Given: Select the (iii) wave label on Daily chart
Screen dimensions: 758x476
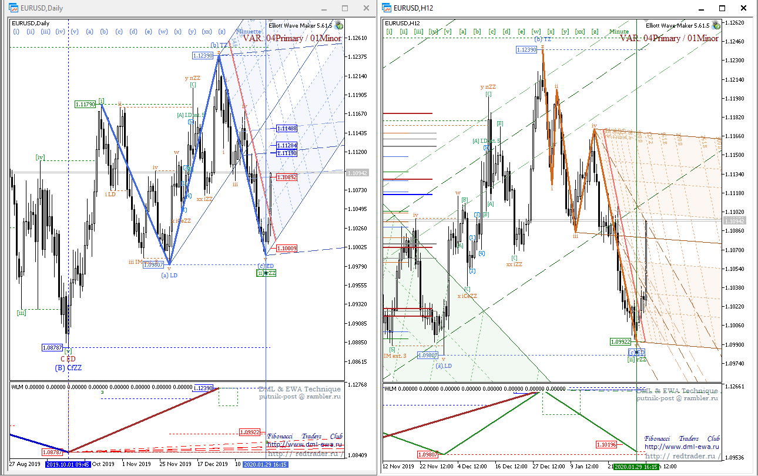Looking at the screenshot, I should tap(45, 32).
